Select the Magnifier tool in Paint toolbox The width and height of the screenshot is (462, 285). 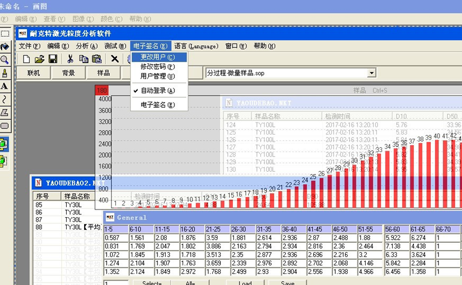click(5, 60)
